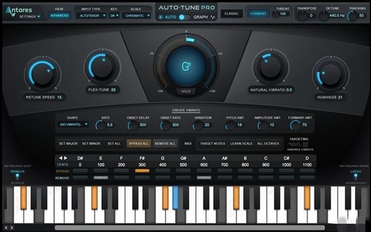Click the right arrow in note table
The height and width of the screenshot is (232, 371).
pyautogui.click(x=66, y=158)
